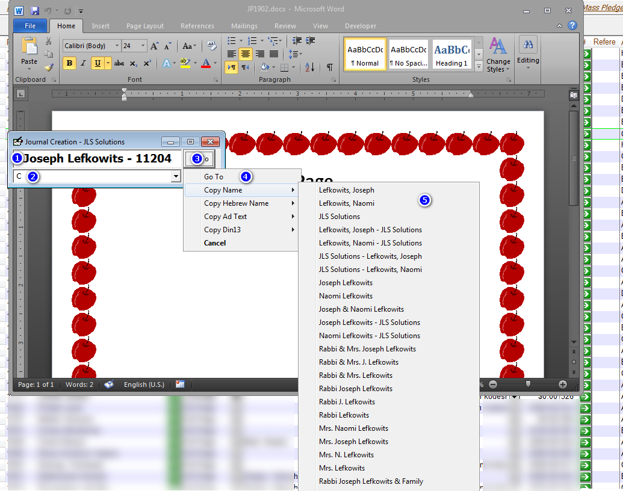
Task: Click the Zoom In plus button
Action: (x=563, y=384)
